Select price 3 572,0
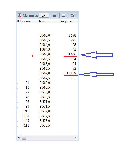Viewport: 116px width, 150px height. tap(45, 111)
